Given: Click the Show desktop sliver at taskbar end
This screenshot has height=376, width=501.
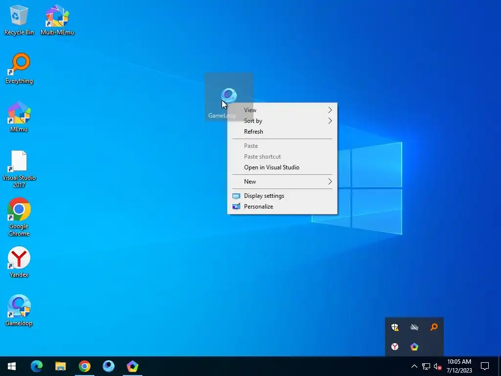Looking at the screenshot, I should point(500,366).
